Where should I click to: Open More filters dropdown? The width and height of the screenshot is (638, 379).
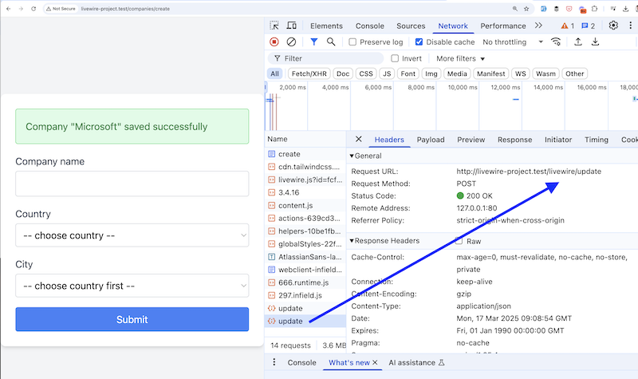coord(461,58)
